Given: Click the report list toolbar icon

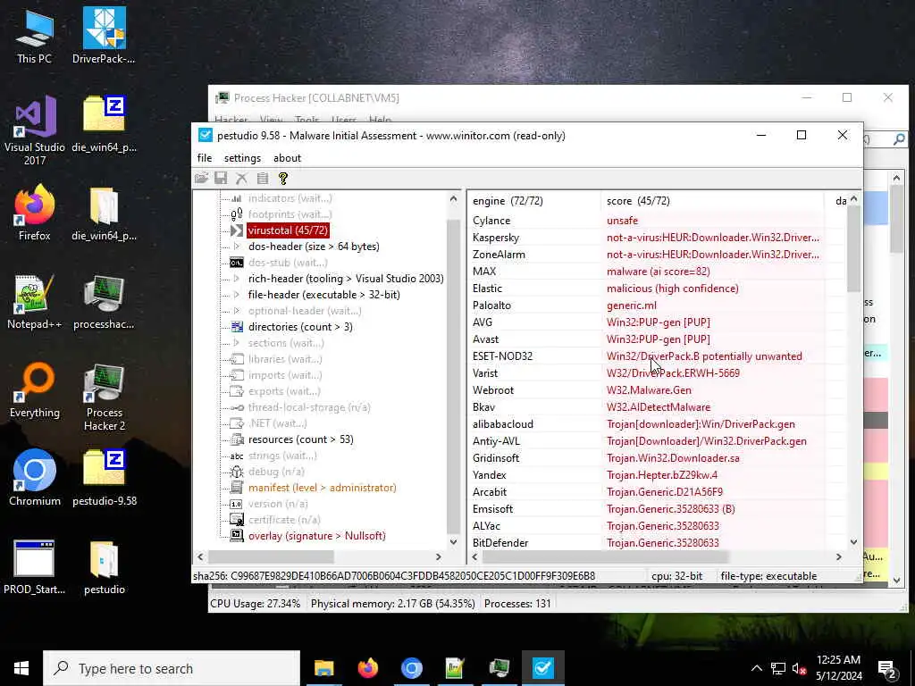Looking at the screenshot, I should pyautogui.click(x=263, y=179).
